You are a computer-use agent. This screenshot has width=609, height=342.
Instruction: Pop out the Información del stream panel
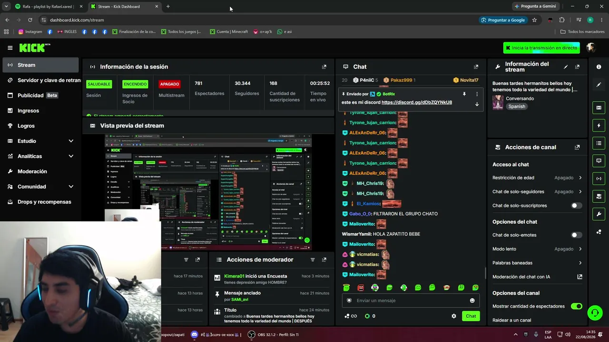click(x=577, y=67)
